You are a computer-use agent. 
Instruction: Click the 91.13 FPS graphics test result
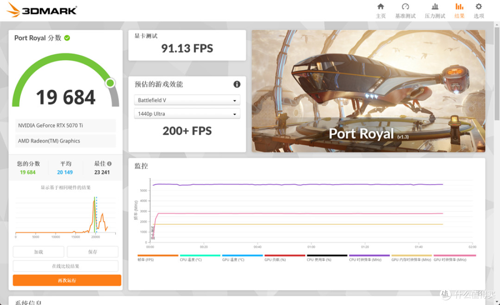tap(187, 49)
